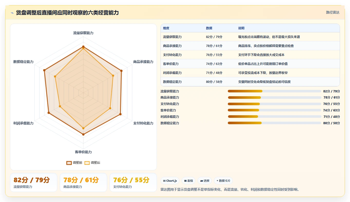Click 调整前 radar point on 利润承载能力 axis
Viewport: 350px width, 202px height.
coord(49,113)
